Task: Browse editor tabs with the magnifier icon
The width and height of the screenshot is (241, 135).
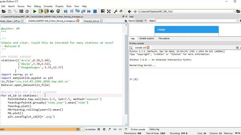Action: pyautogui.click(x=126, y=21)
